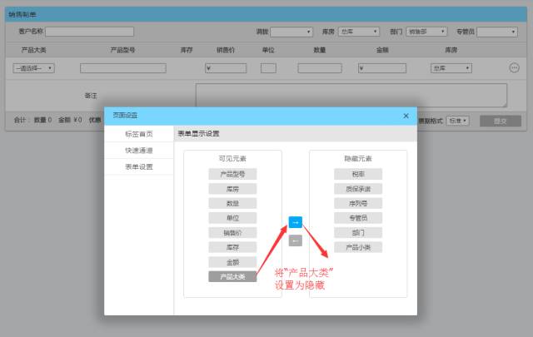Click the 表单显示设置 heading text
The height and width of the screenshot is (337, 533).
(x=198, y=133)
